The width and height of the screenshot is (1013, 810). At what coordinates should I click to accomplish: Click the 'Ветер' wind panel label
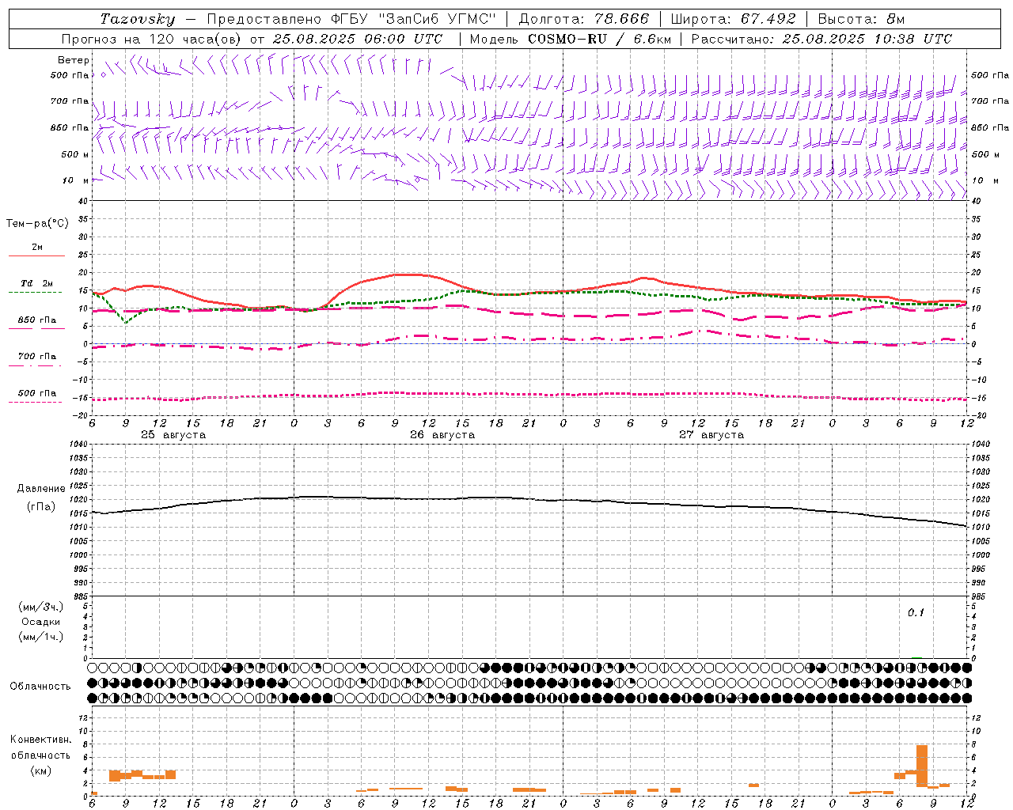tap(74, 60)
